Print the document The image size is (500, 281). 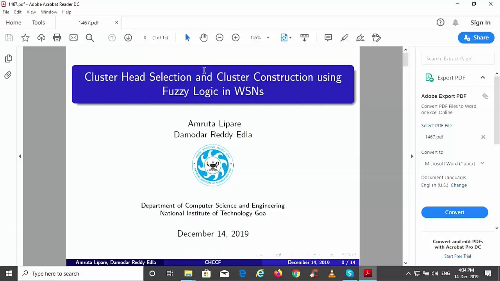(x=57, y=37)
